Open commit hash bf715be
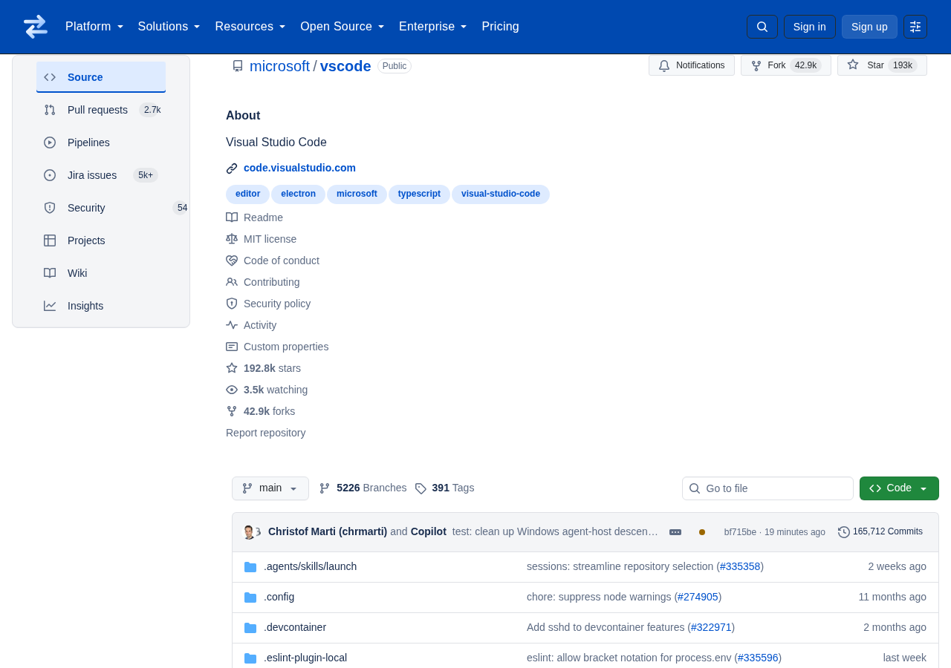The image size is (951, 668). coord(740,532)
